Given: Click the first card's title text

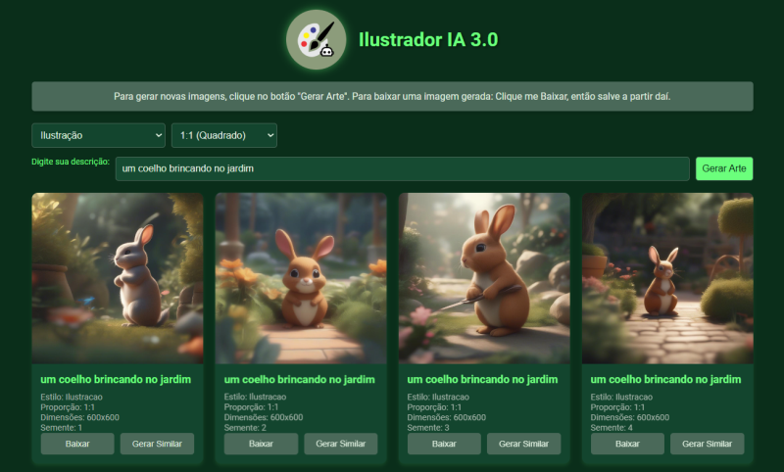Looking at the screenshot, I should [116, 379].
